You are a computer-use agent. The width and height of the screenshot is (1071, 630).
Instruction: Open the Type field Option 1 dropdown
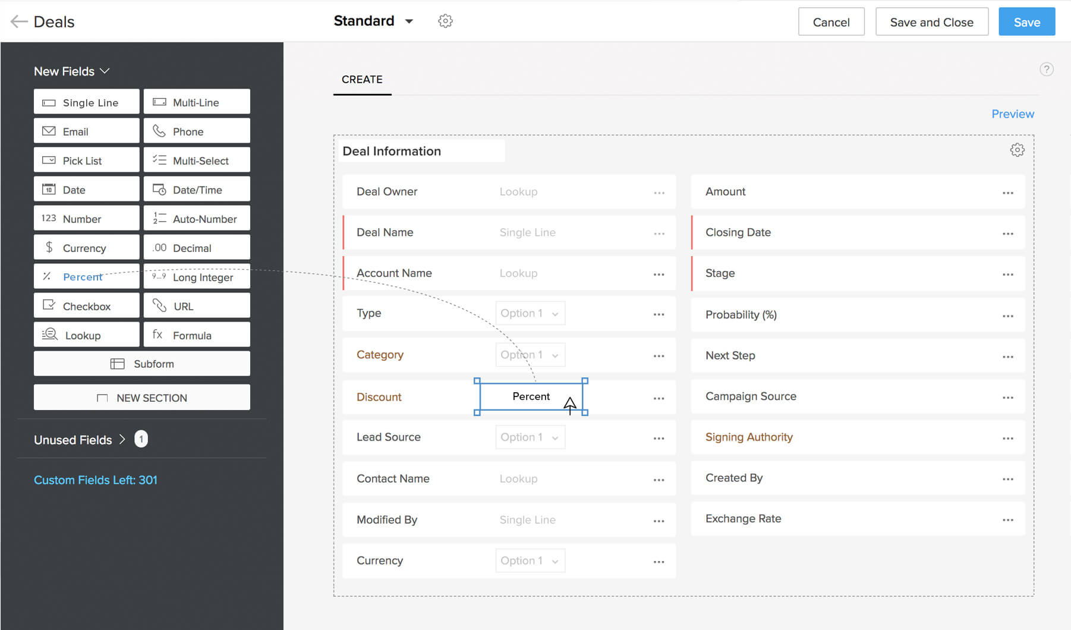[x=530, y=313]
